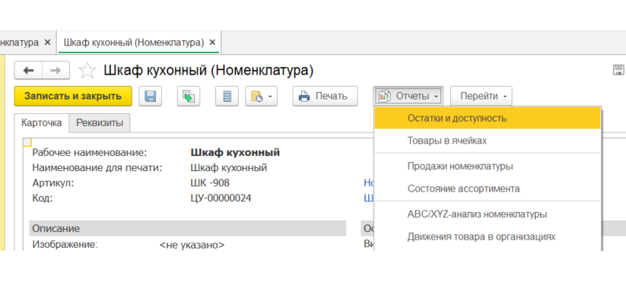The width and height of the screenshot is (626, 292).
Task: Switch to the Карточка tab
Action: point(42,122)
